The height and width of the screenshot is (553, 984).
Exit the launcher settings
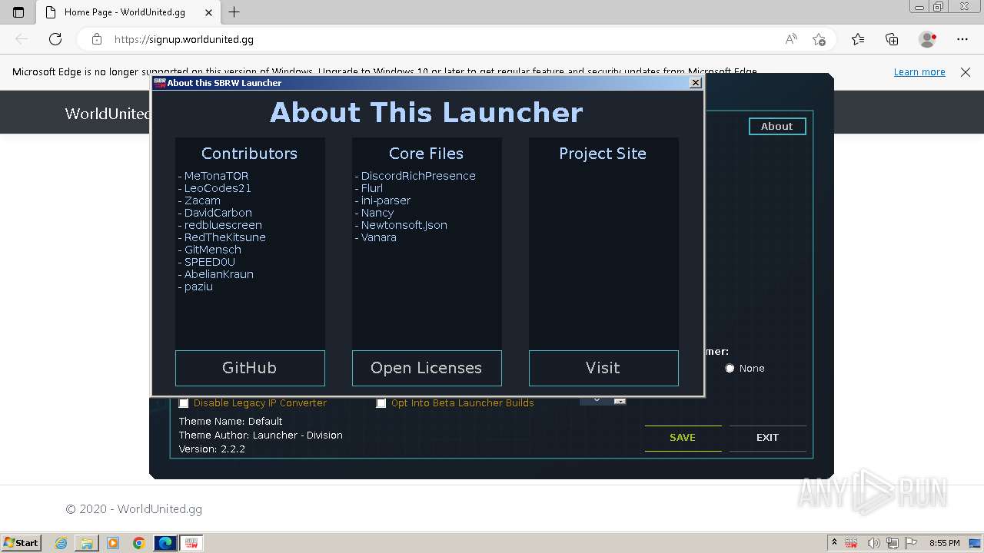click(767, 438)
